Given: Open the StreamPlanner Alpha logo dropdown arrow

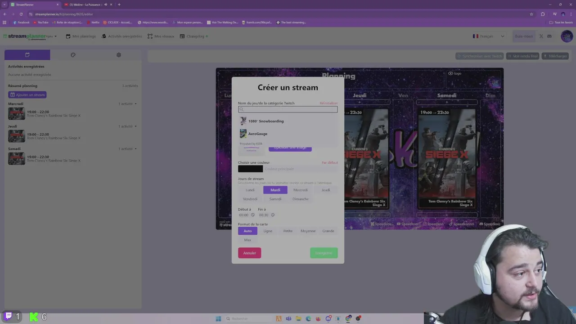Looking at the screenshot, I should click(x=55, y=36).
